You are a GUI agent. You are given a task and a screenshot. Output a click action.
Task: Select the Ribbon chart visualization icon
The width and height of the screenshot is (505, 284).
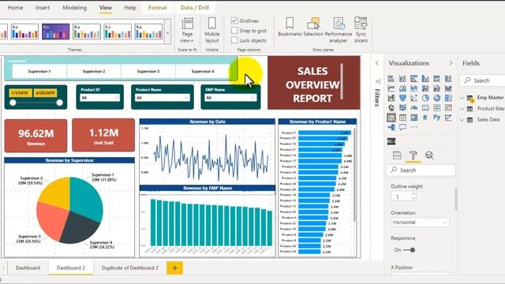(x=448, y=88)
